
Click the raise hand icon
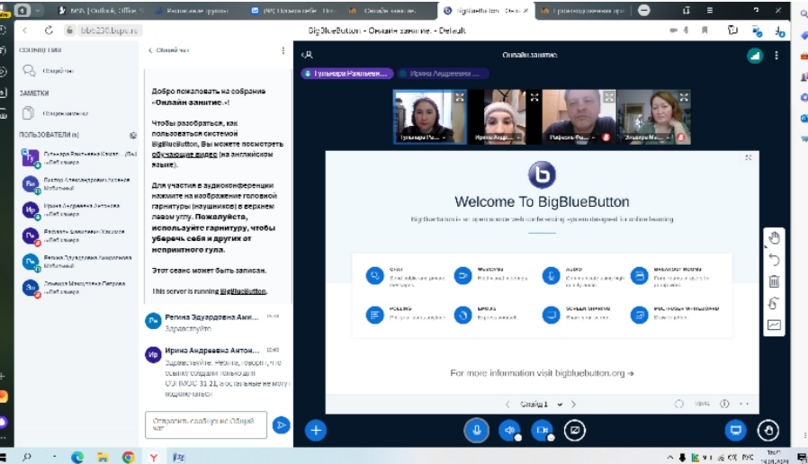[768, 430]
